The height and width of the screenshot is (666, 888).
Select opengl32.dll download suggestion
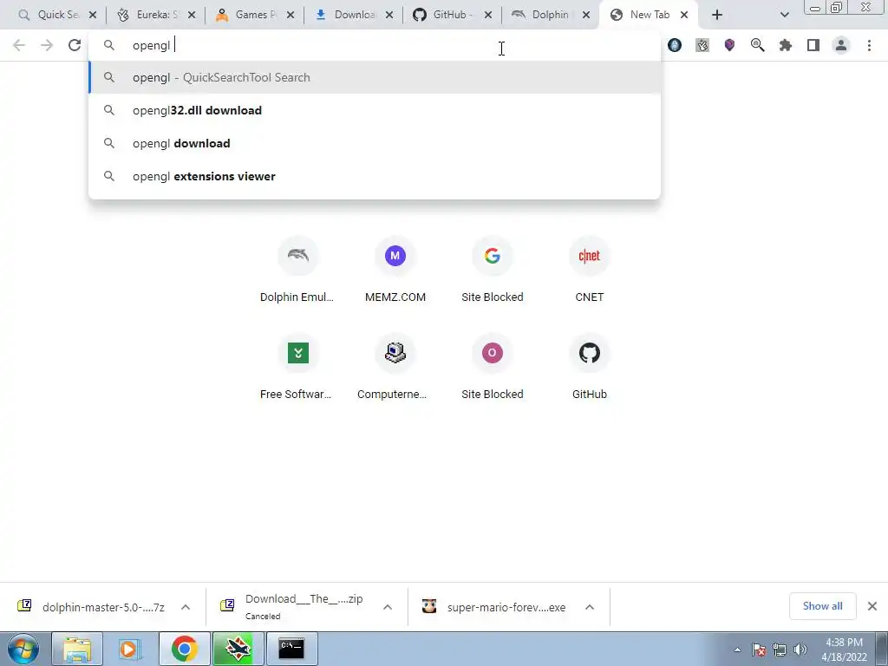click(x=375, y=110)
